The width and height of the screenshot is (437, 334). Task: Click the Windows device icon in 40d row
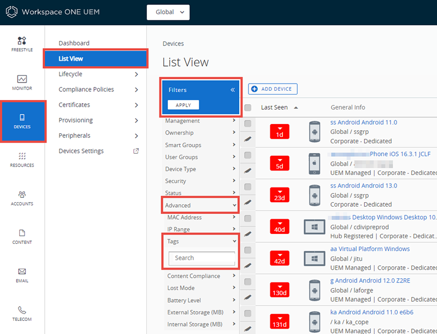pyautogui.click(x=315, y=227)
